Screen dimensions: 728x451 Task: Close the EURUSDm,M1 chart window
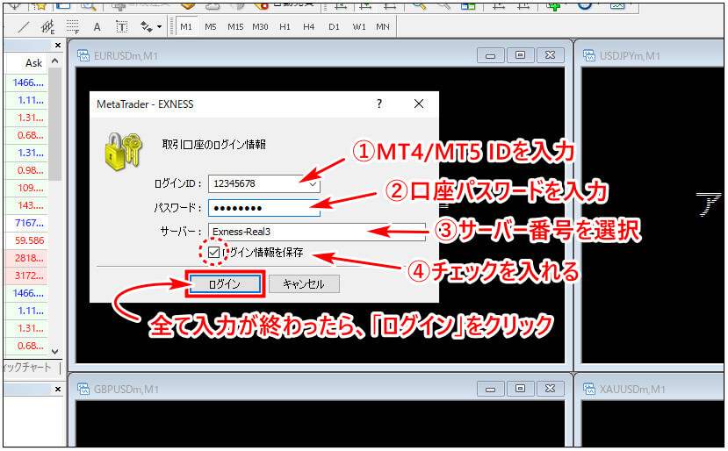click(551, 55)
